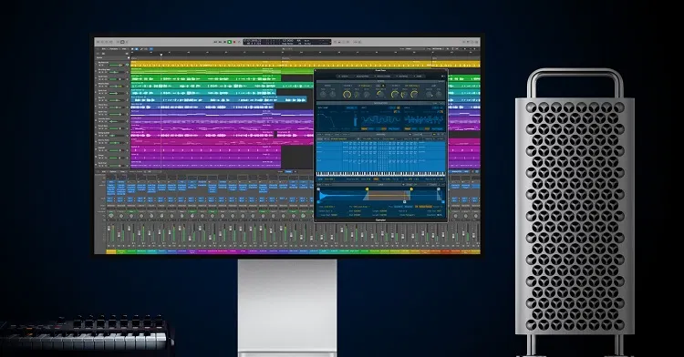The image size is (684, 357).
Task: Click the Rewind button in the transport
Action: [215, 42]
